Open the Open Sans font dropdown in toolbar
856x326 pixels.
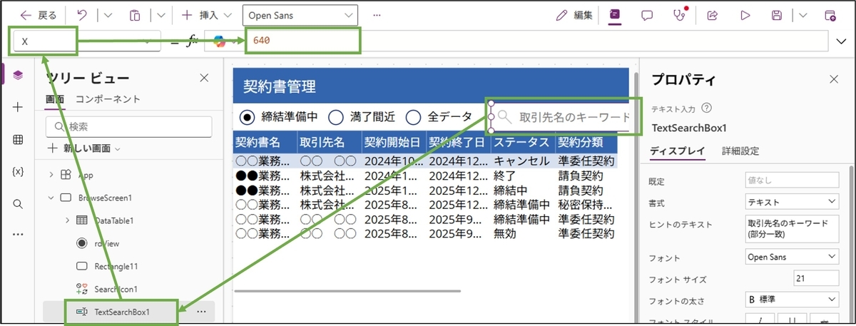pyautogui.click(x=300, y=15)
